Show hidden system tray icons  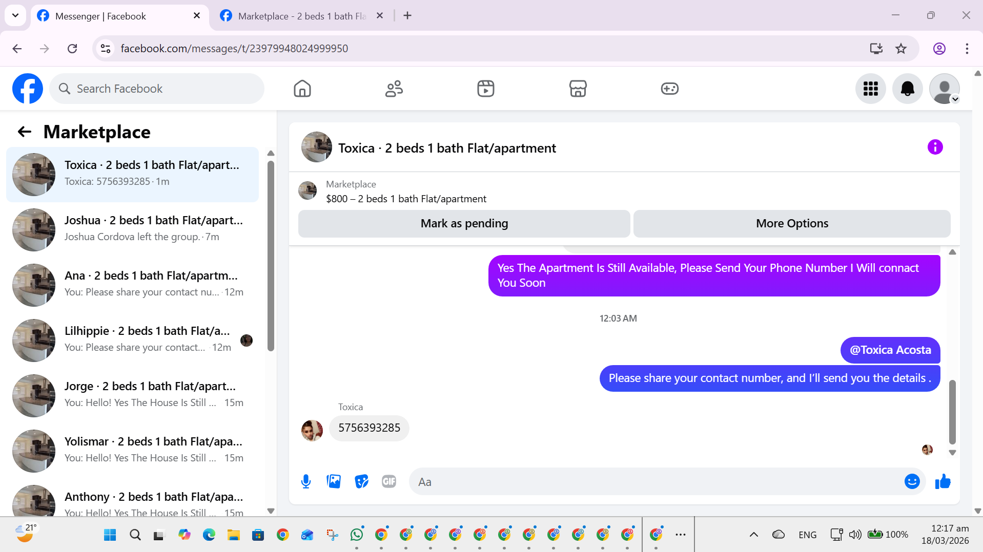click(754, 535)
